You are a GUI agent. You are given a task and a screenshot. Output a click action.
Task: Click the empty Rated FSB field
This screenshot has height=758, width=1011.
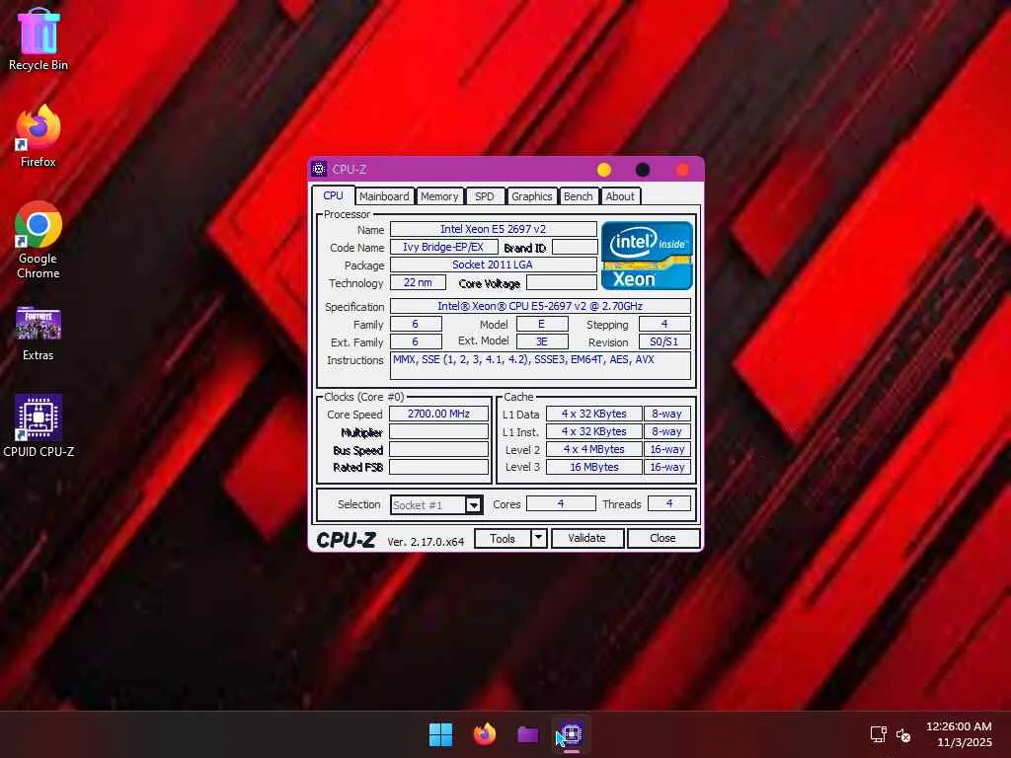[x=438, y=467]
